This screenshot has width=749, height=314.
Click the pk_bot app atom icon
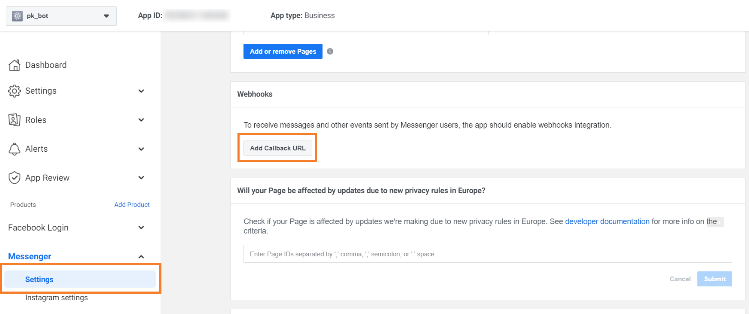point(17,16)
